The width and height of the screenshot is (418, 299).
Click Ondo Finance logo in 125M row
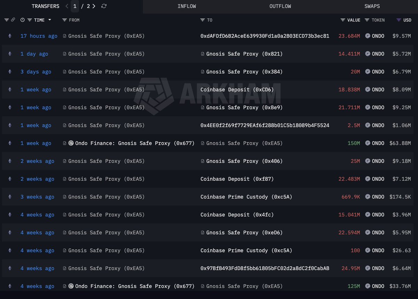point(71,286)
